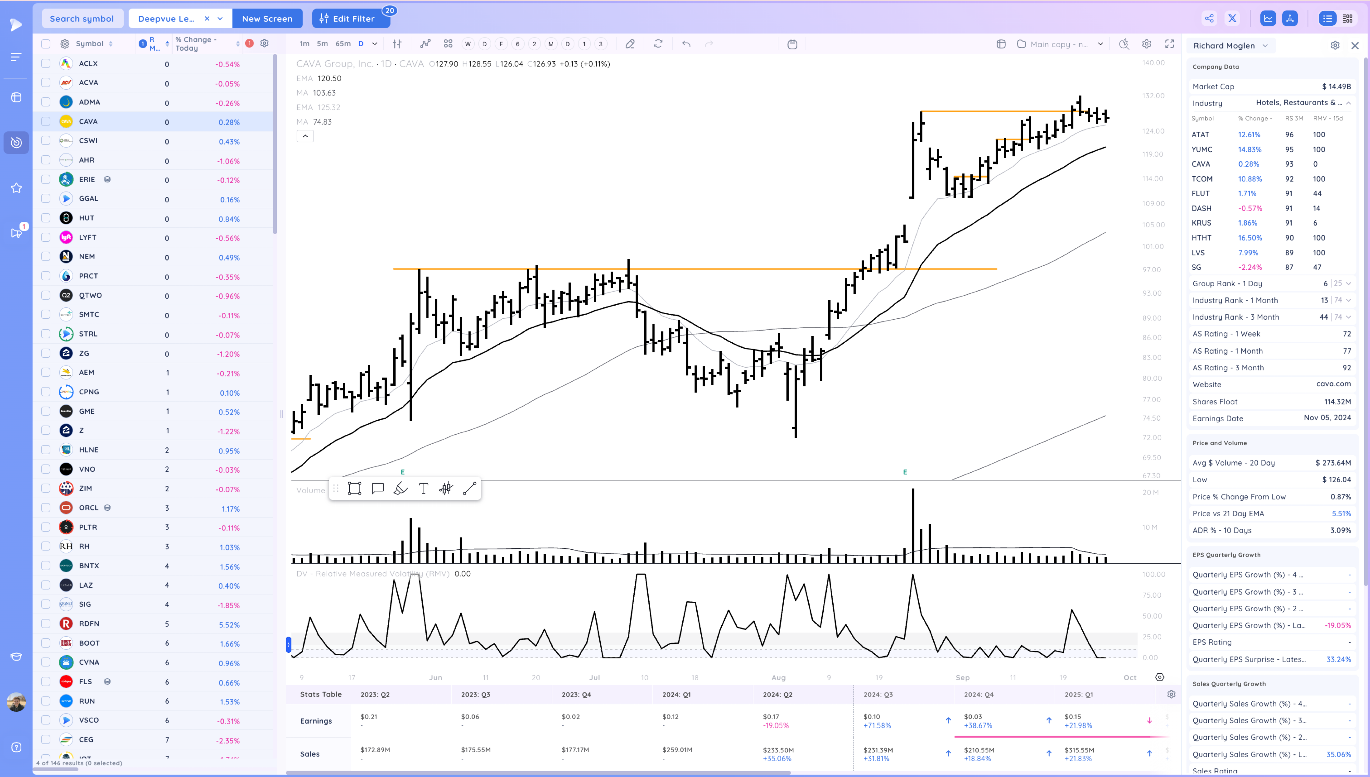Expand the Richard Moglen panel dropdown

point(1265,46)
